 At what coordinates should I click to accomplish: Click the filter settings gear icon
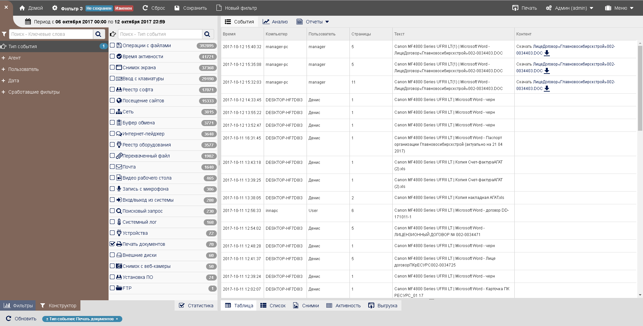tap(55, 8)
